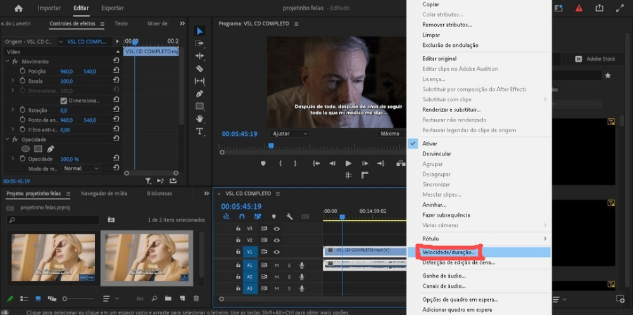Switch to Navegador de mídia tab
Viewport: 633px width, 315px height.
click(104, 194)
